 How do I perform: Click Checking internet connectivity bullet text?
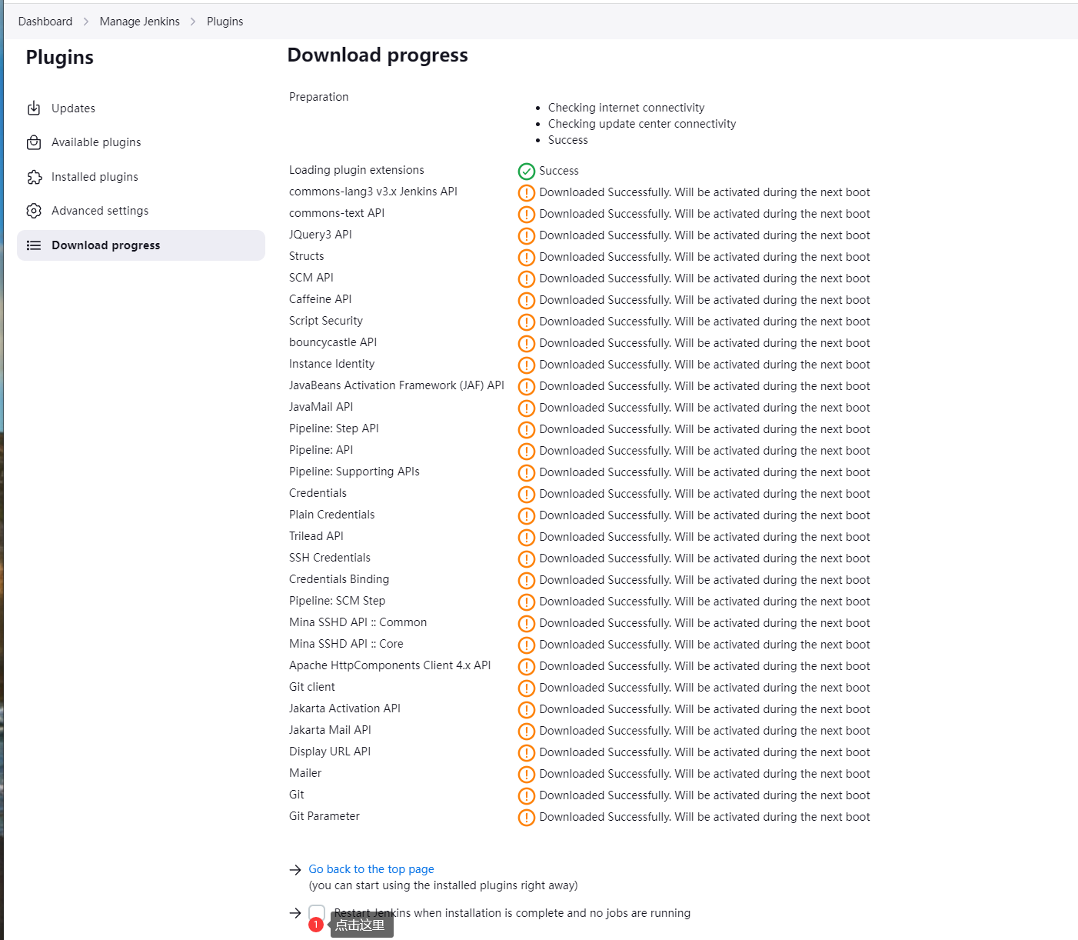(626, 108)
